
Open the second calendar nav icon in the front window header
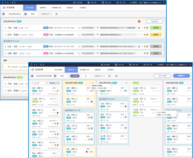point(130,65)
